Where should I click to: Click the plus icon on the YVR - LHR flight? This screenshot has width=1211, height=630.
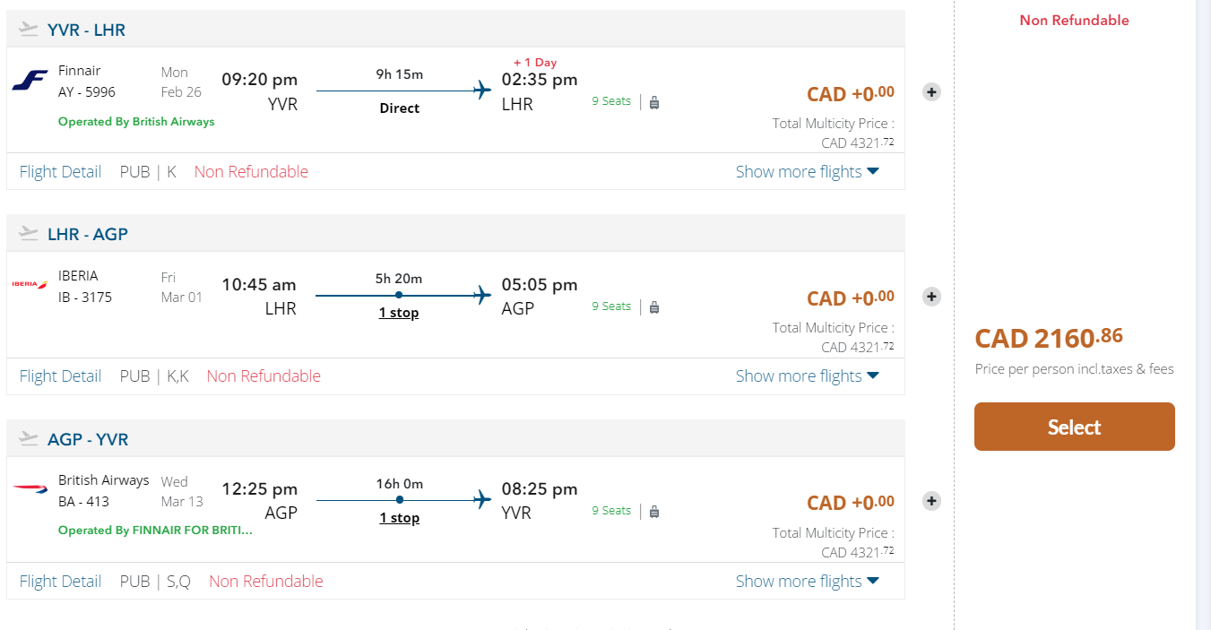[931, 92]
